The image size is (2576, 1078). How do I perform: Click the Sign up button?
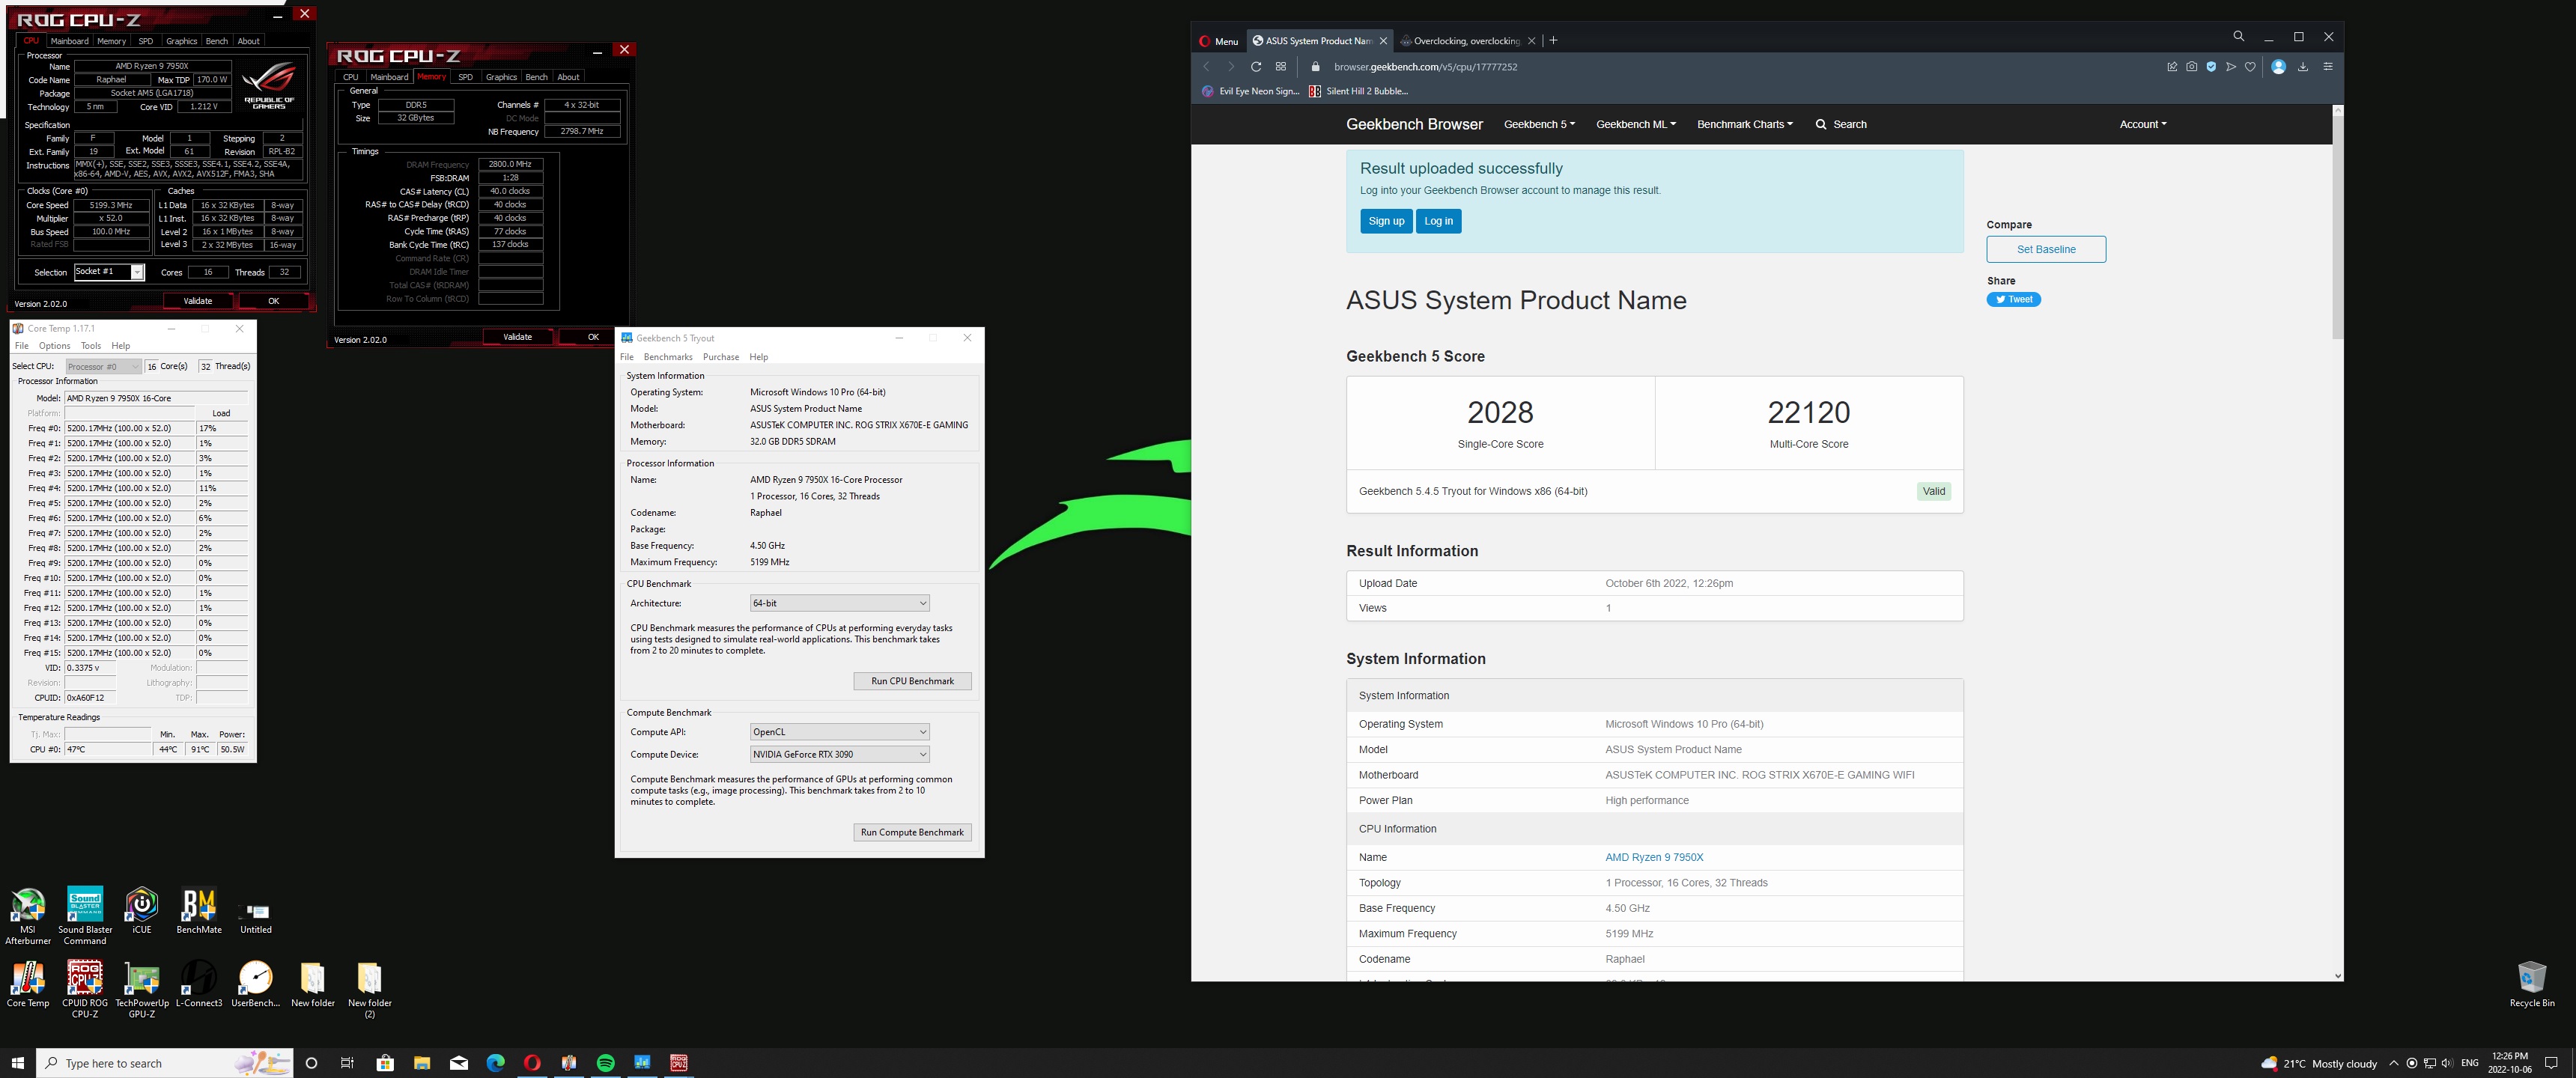point(1386,221)
